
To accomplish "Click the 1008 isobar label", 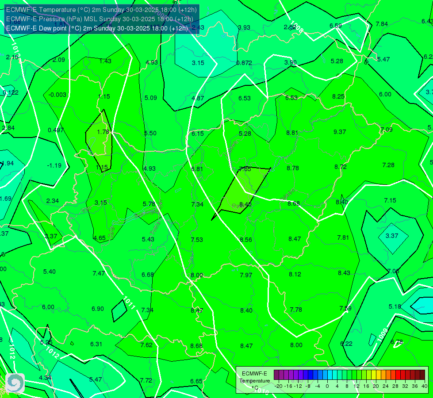I will click(x=297, y=27).
